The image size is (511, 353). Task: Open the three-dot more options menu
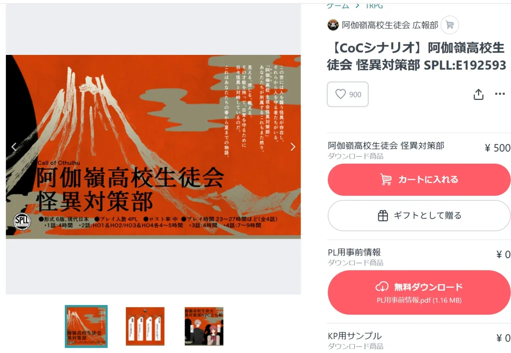500,94
